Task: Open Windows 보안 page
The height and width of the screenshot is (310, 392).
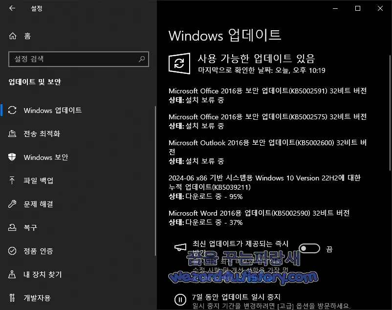Action: (46, 157)
